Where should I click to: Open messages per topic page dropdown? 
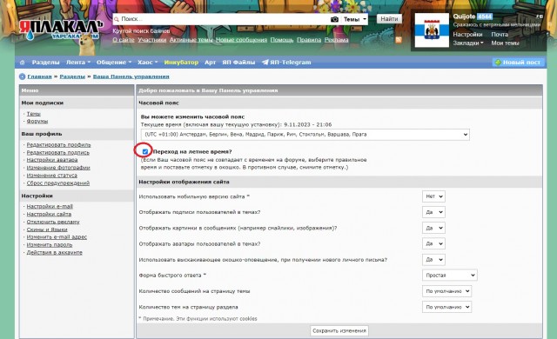click(446, 291)
